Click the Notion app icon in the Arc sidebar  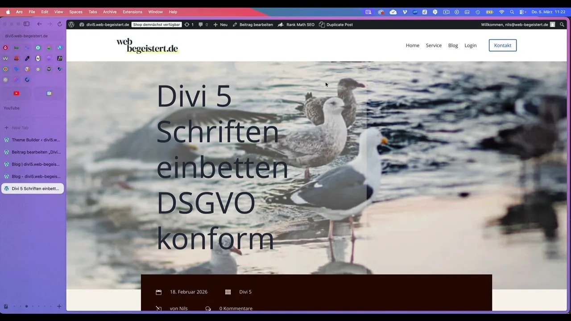[38, 58]
